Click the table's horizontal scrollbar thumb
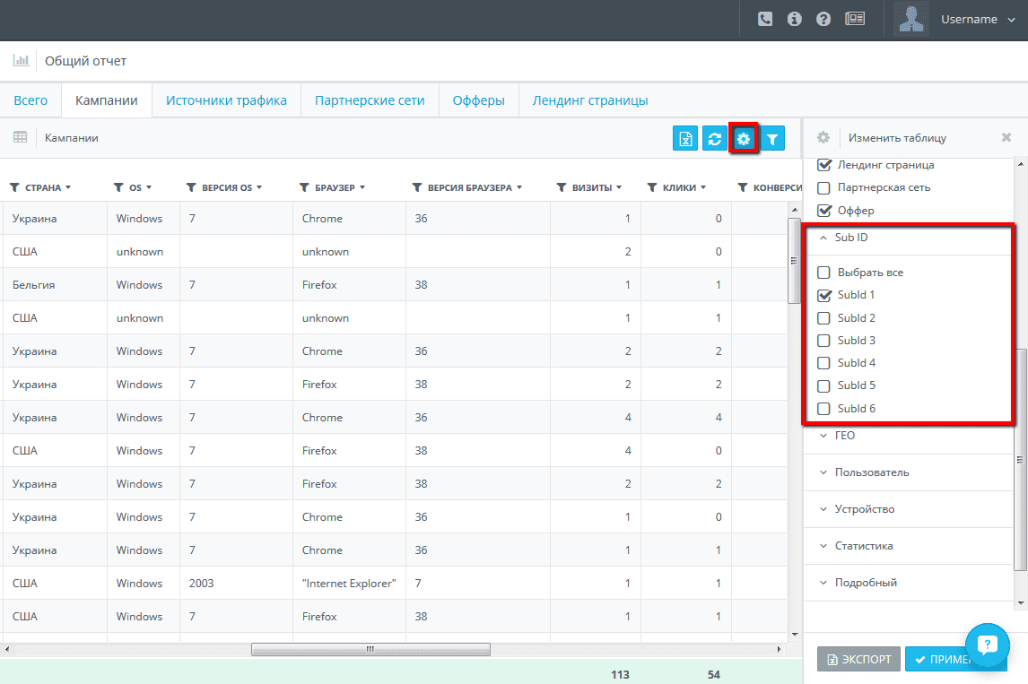The image size is (1028, 684). [x=370, y=649]
